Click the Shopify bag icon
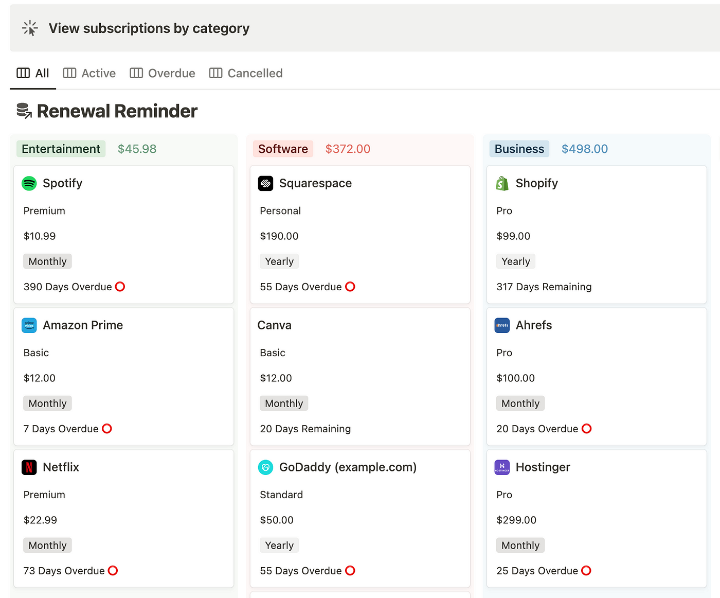 502,183
